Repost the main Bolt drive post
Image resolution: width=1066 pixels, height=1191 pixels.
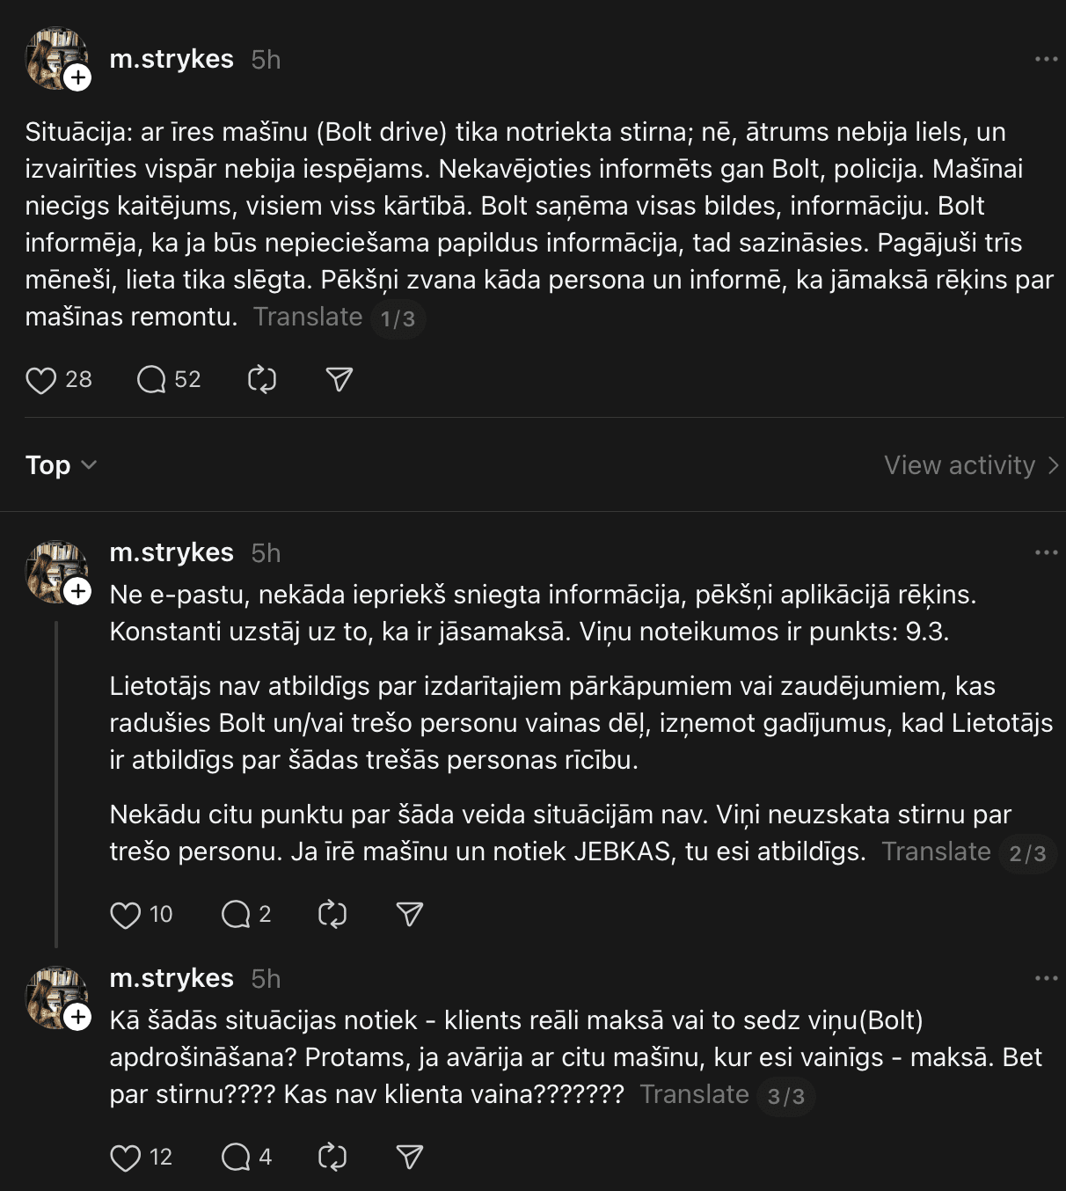262,380
